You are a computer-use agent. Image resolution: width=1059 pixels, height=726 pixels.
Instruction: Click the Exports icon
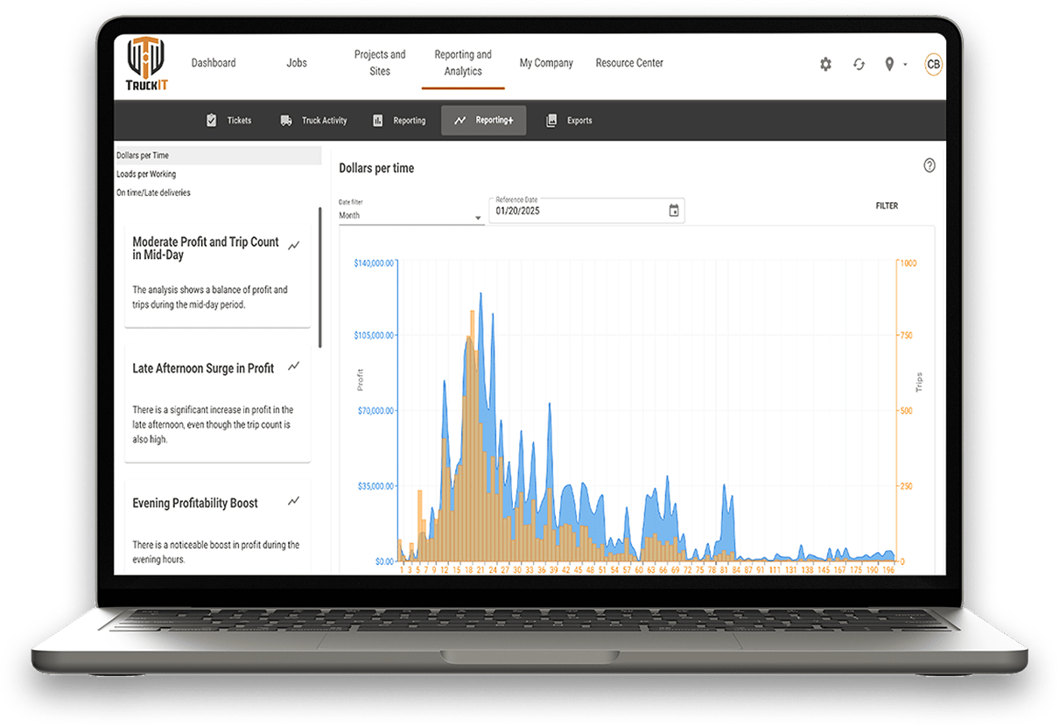[551, 121]
